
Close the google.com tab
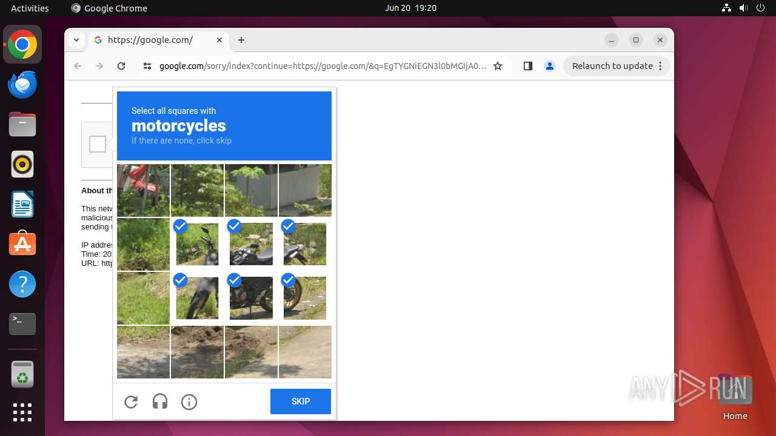click(x=219, y=40)
